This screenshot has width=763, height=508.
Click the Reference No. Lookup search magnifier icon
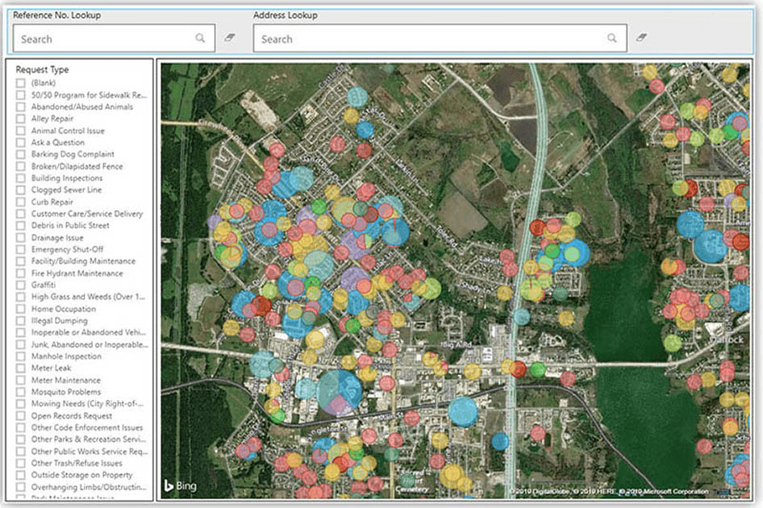(x=200, y=38)
